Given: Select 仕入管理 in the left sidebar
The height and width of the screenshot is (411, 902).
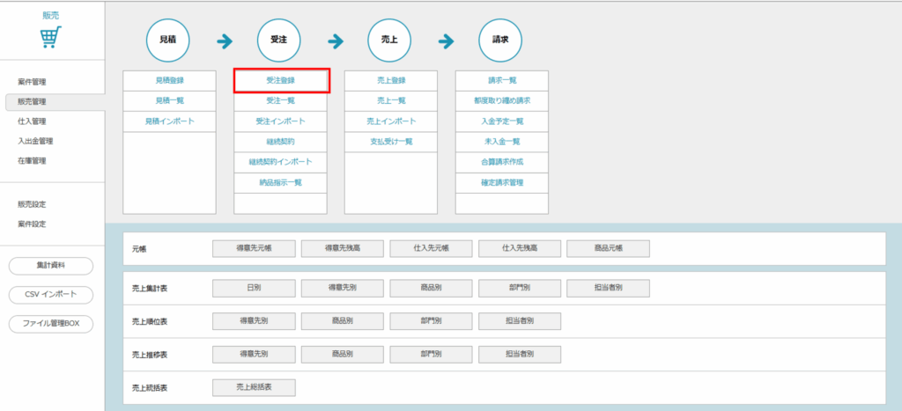Looking at the screenshot, I should coord(32,121).
